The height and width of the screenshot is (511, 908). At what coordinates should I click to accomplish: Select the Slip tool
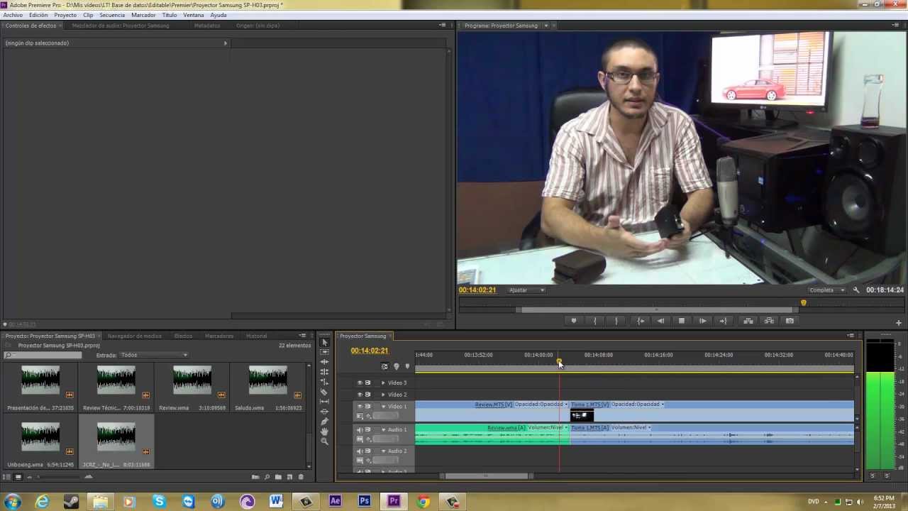coord(324,402)
